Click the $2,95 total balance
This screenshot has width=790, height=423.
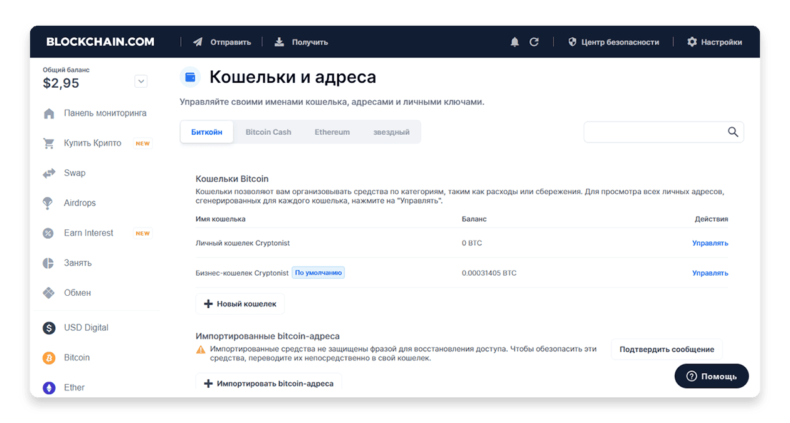tap(61, 83)
